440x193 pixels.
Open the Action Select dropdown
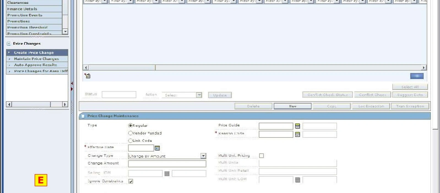coord(199,95)
